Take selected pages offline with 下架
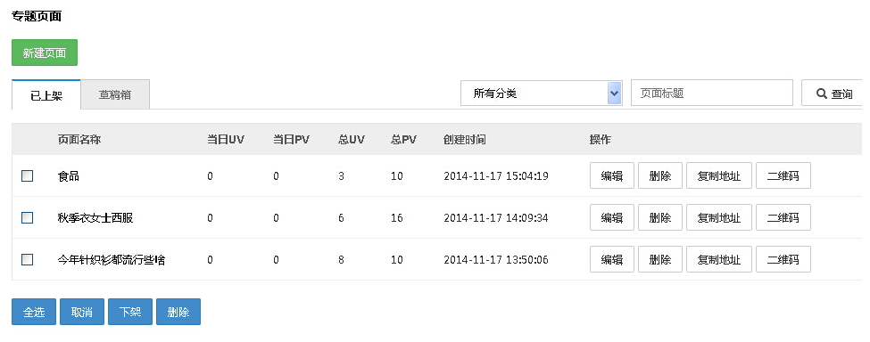 tap(130, 312)
